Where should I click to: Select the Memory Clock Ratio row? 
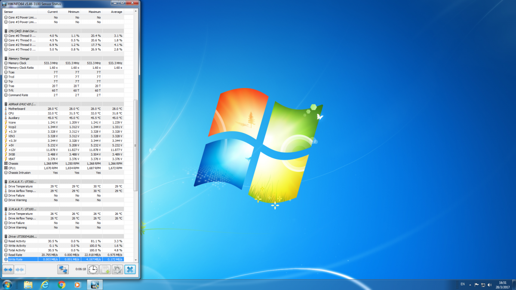point(63,68)
